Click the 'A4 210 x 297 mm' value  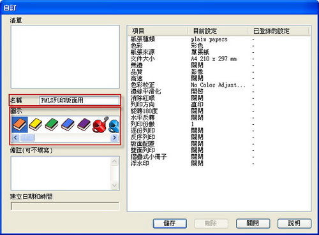click(x=214, y=59)
